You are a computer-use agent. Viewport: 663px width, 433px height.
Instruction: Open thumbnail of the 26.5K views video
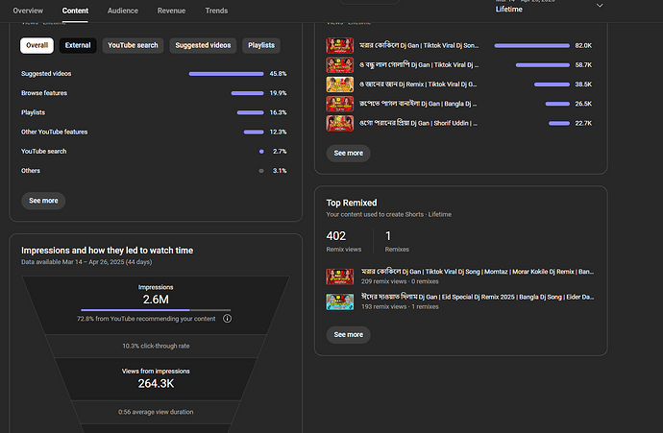point(339,104)
